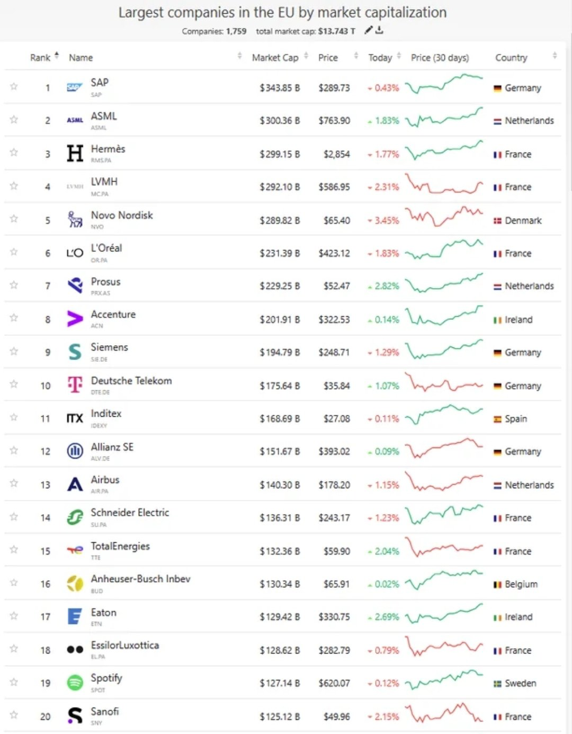This screenshot has height=734, width=572.
Task: Sort table by Name column arrows
Action: click(239, 56)
